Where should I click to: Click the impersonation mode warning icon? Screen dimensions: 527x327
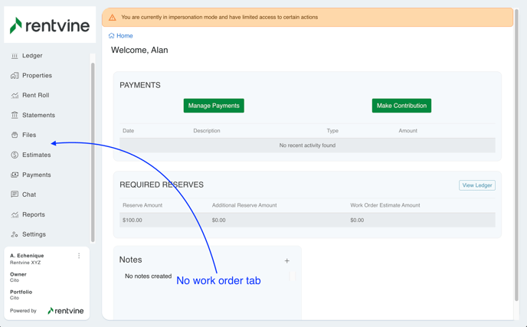[x=113, y=17]
